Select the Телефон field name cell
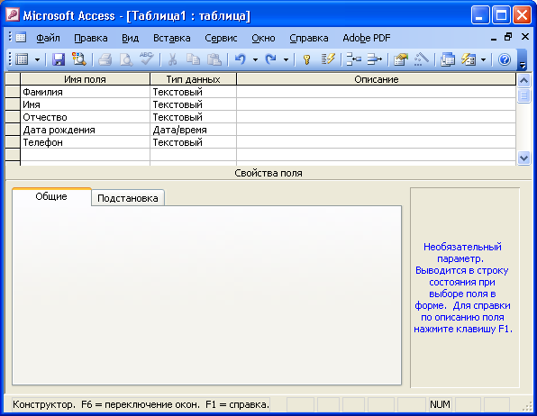Image resolution: width=537 pixels, height=416 pixels. 85,142
